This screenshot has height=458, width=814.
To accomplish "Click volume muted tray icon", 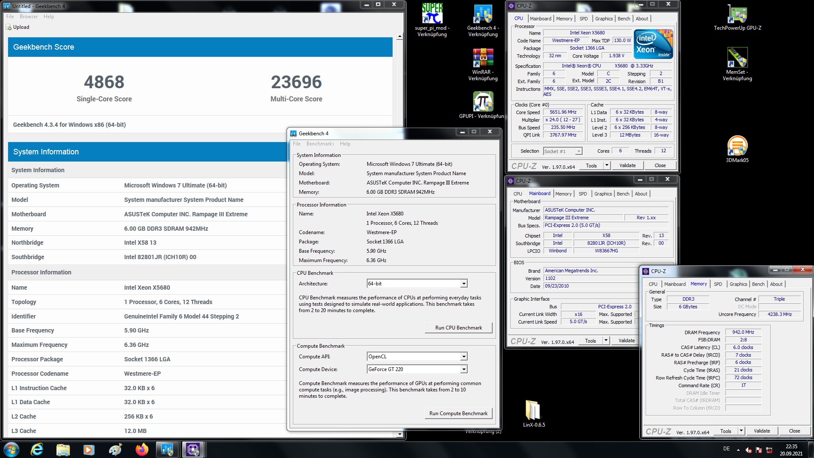I will [x=749, y=450].
